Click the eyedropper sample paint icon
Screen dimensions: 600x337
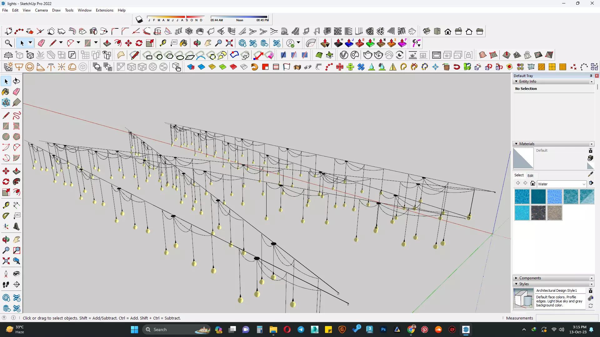coord(590,174)
